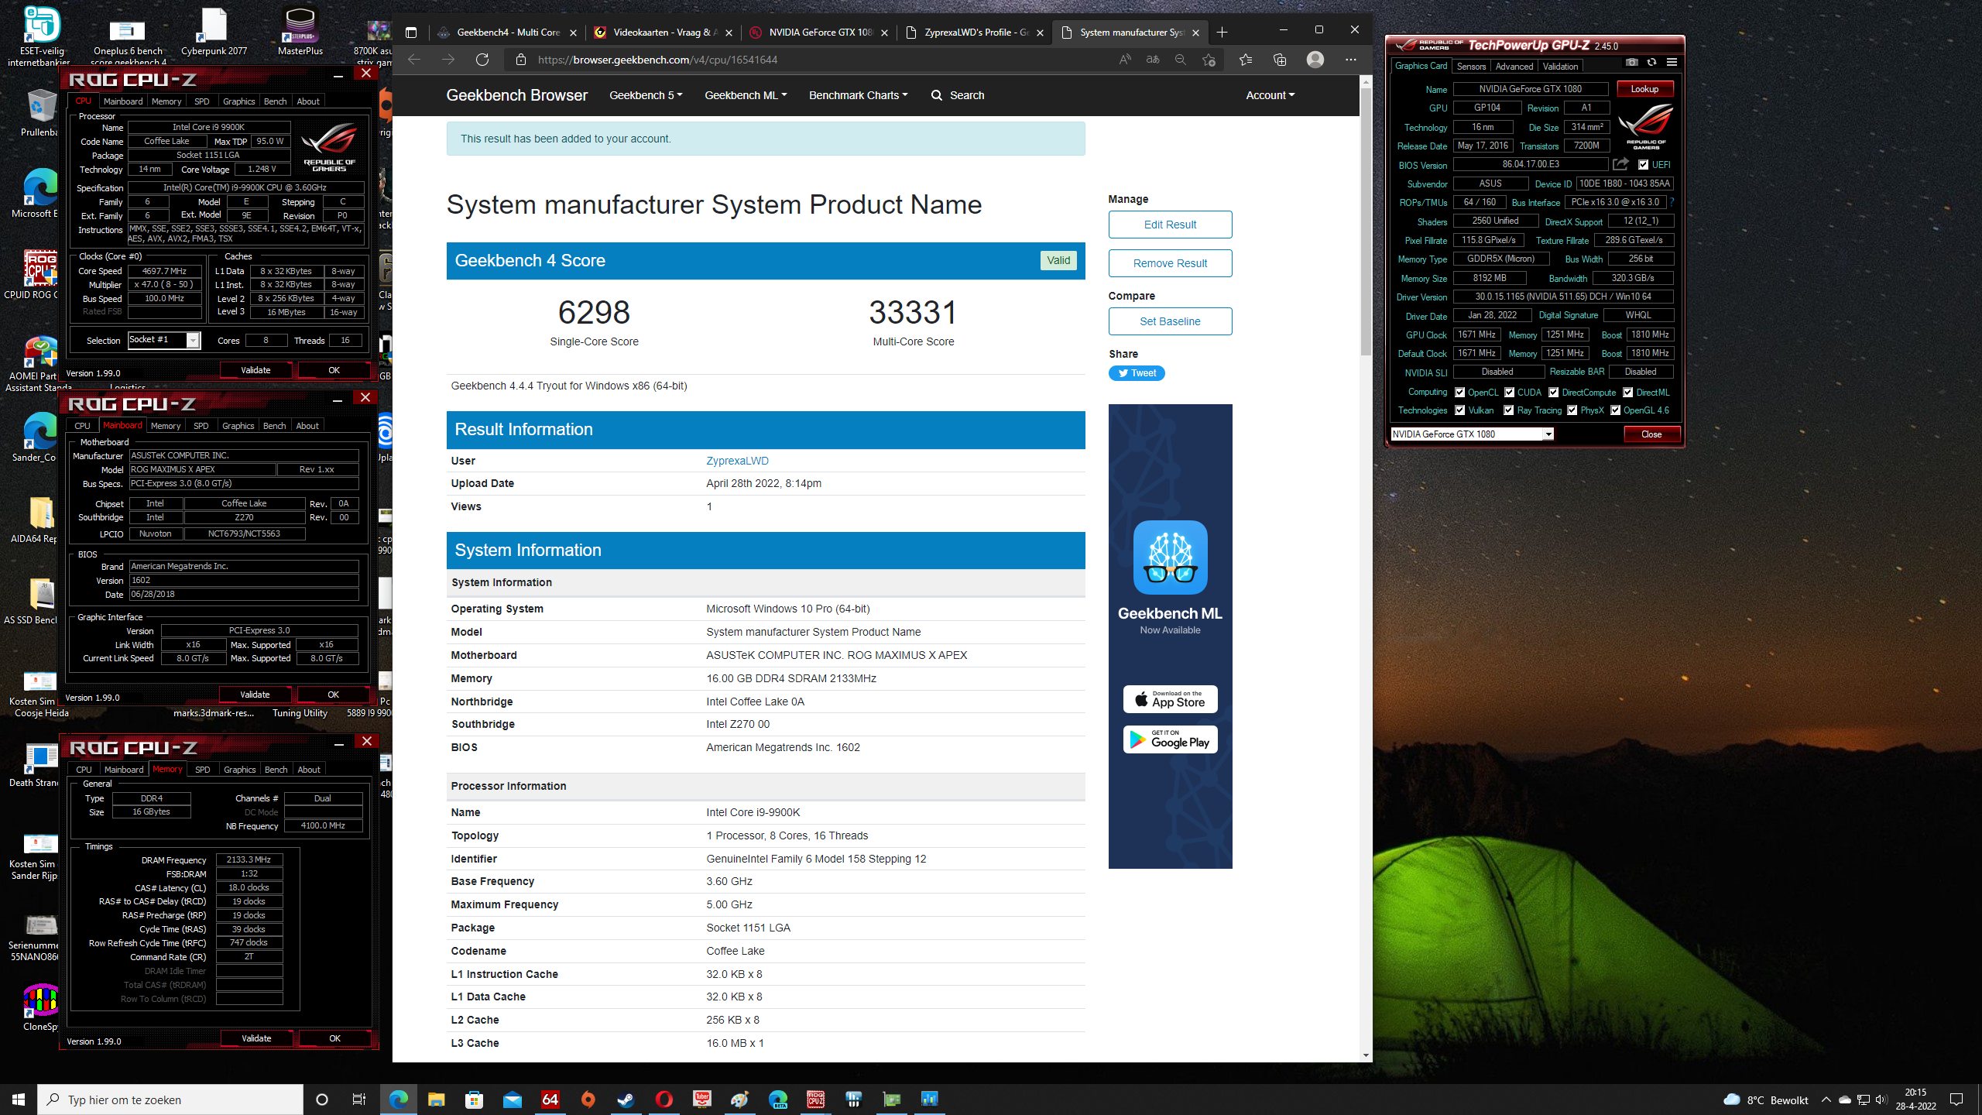
Task: Expand Geekbench 5 dropdown menu
Action: coord(646,95)
